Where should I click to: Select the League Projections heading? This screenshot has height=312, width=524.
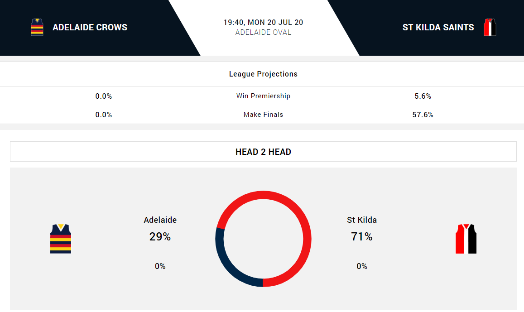(x=263, y=74)
